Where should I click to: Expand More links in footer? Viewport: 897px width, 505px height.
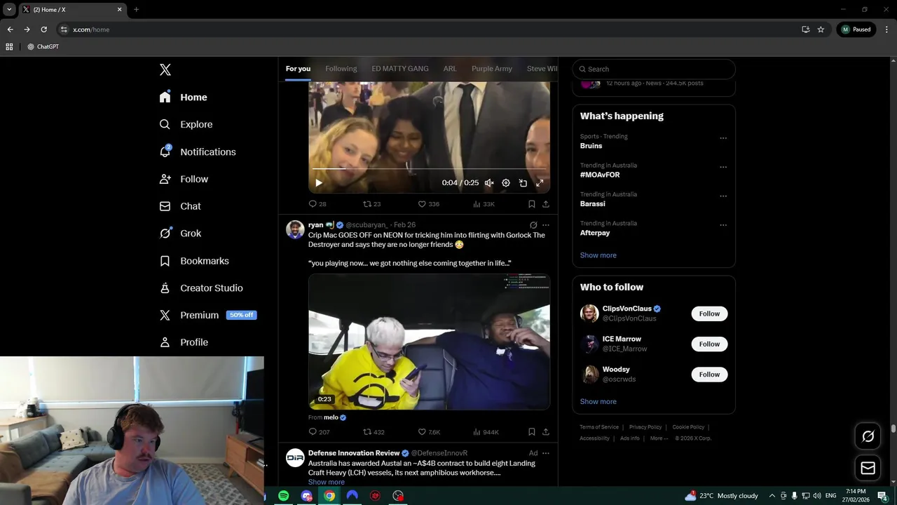tap(658, 438)
